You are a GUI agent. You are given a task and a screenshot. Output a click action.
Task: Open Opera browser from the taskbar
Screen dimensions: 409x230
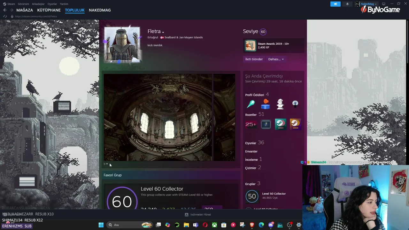click(x=205, y=225)
